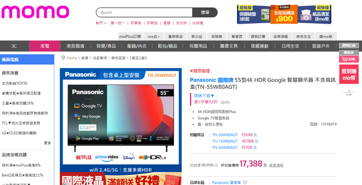Click the 洗衣球 hot keyword
The image size is (362, 185).
click(x=181, y=23)
